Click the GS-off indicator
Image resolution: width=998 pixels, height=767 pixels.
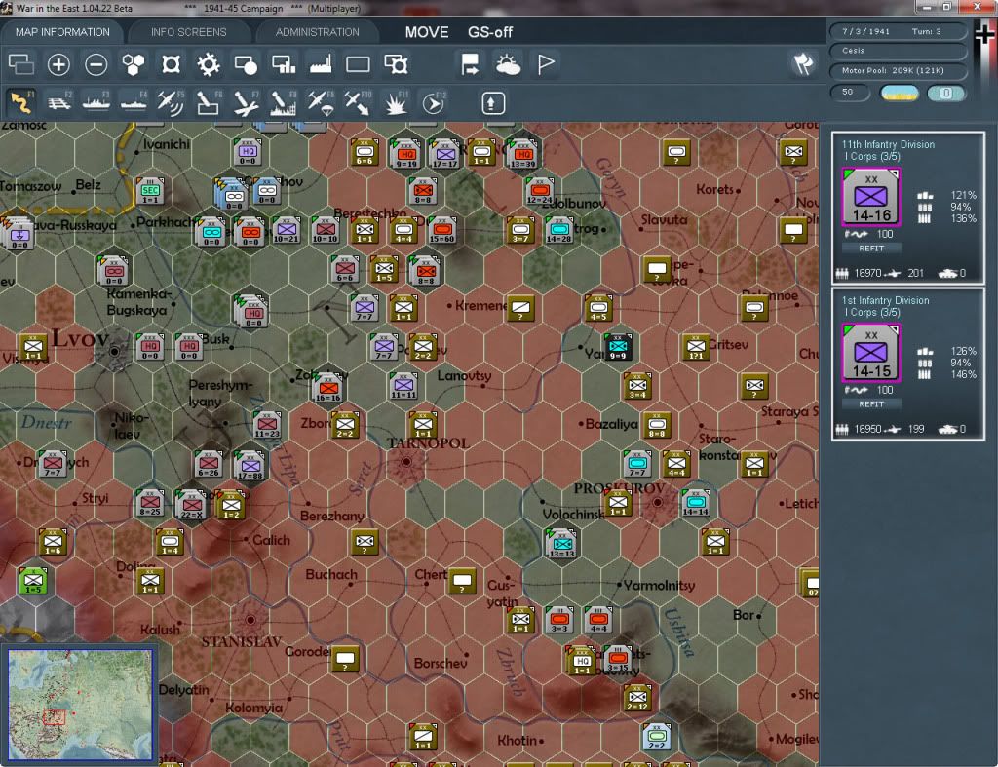[490, 32]
